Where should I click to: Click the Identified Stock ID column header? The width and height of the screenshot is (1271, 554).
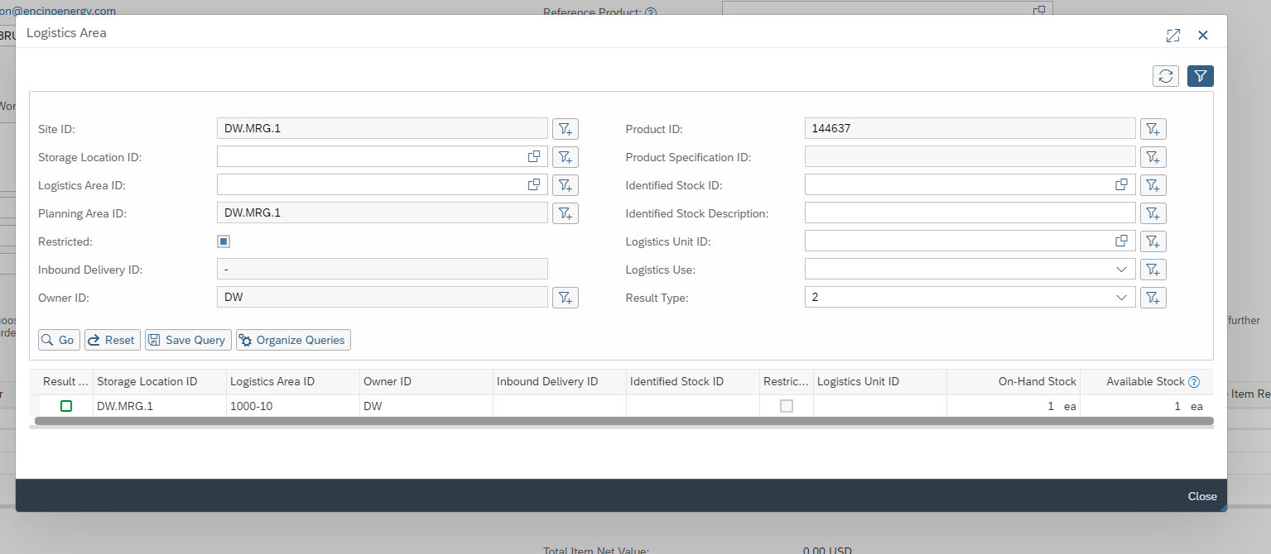pos(692,381)
